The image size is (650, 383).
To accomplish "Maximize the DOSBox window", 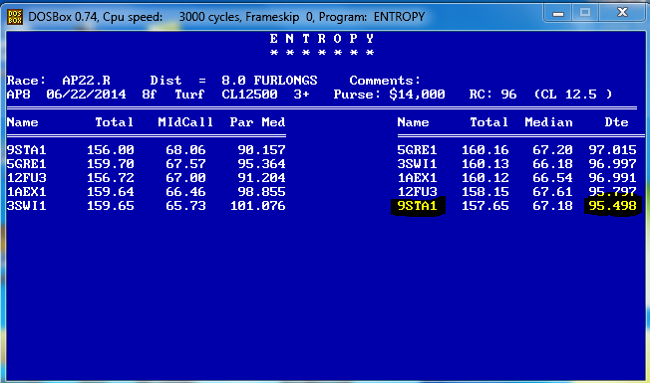I will [x=585, y=13].
